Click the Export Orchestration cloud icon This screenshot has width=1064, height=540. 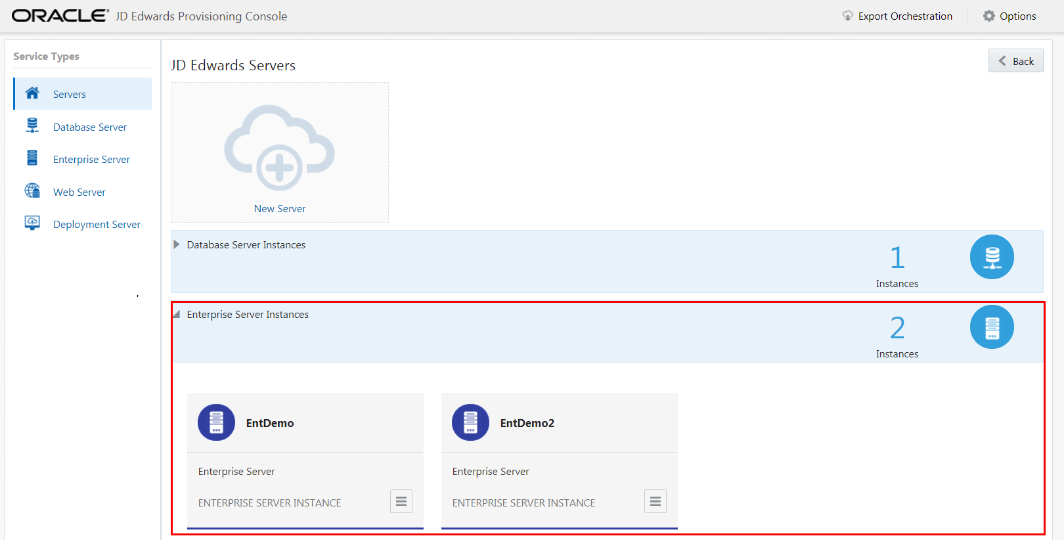848,16
